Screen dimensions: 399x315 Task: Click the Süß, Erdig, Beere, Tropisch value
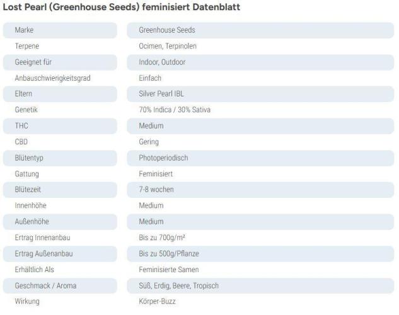click(178, 286)
